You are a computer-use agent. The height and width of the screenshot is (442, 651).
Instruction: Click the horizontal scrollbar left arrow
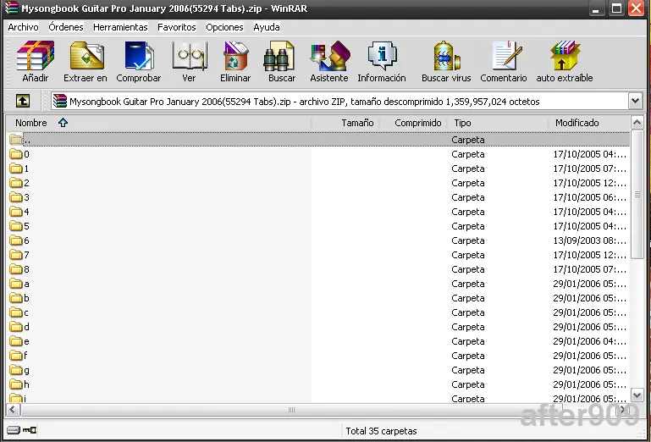click(13, 410)
